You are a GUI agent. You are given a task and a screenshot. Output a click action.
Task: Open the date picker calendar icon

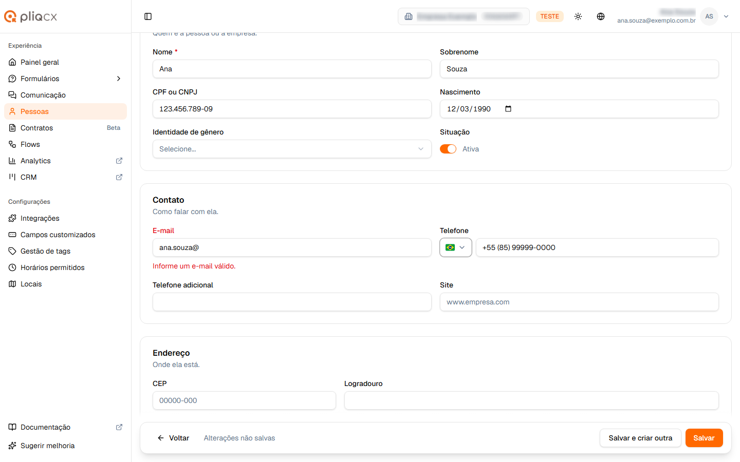pos(508,109)
